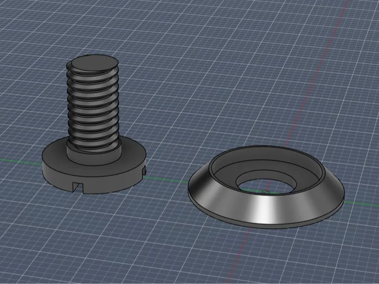Select the front slot notch in the screw head
This screenshot has height=284, width=379.
78,187
